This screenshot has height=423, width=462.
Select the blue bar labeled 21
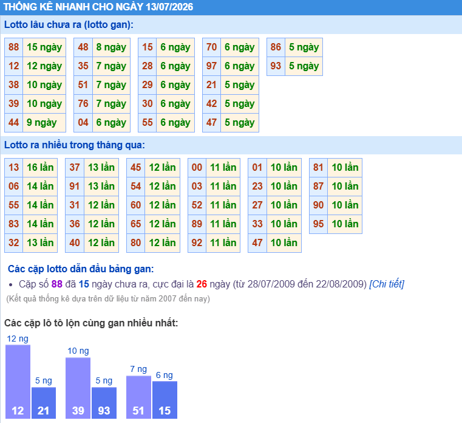click(44, 403)
